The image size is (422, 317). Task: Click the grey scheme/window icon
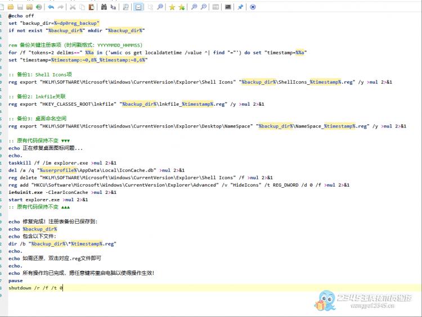(x=216, y=7)
